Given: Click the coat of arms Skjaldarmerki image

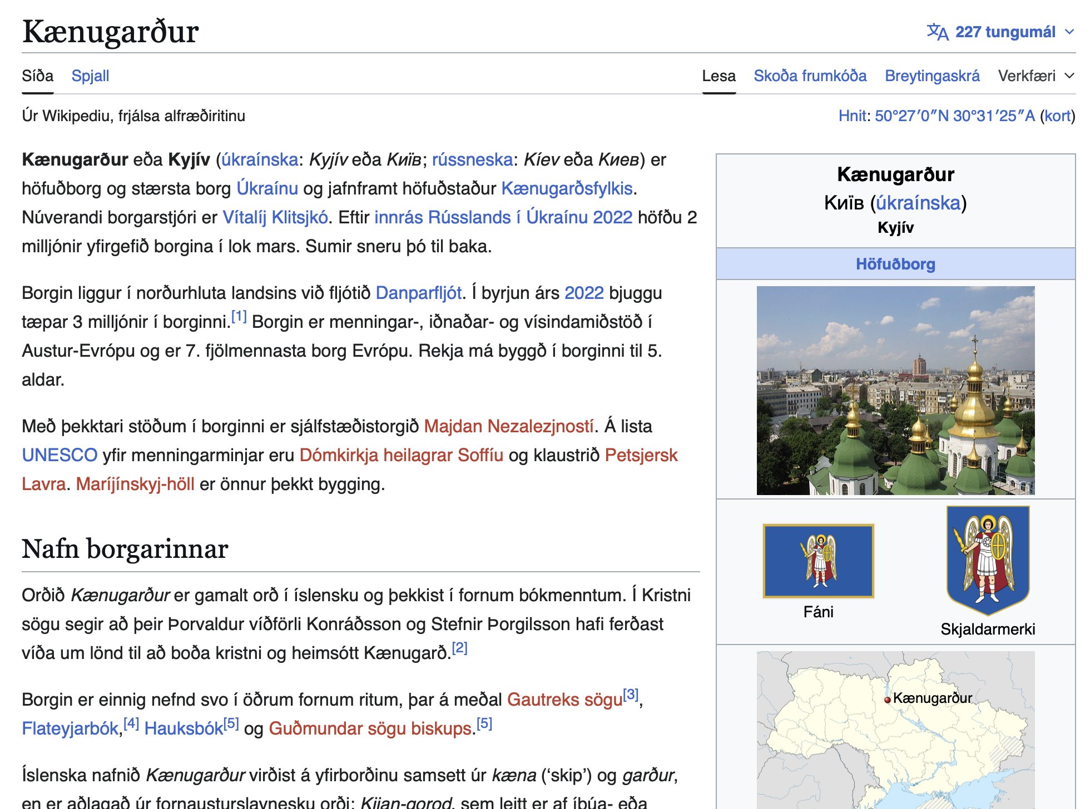Looking at the screenshot, I should pyautogui.click(x=988, y=560).
